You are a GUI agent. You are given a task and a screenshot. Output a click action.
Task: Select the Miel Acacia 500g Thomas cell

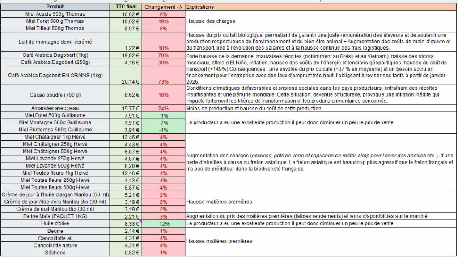[55, 14]
